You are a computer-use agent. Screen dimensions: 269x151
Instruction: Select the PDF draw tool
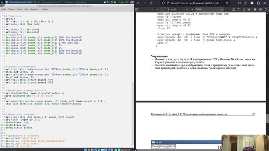[x=244, y=9]
